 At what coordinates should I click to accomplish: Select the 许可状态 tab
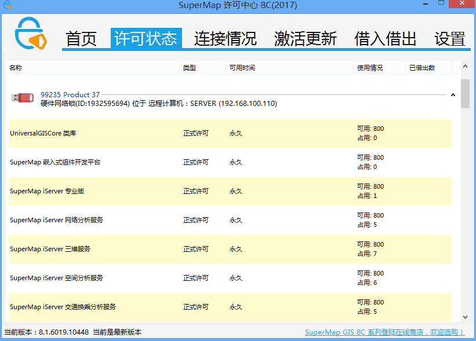pos(146,38)
